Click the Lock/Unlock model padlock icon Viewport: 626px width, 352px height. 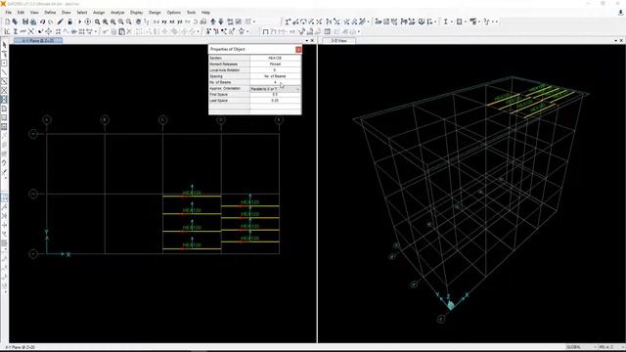pyautogui.click(x=69, y=22)
